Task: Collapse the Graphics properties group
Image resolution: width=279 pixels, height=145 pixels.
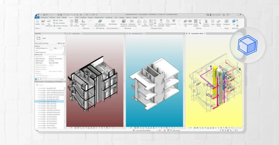Action: (x=63, y=46)
